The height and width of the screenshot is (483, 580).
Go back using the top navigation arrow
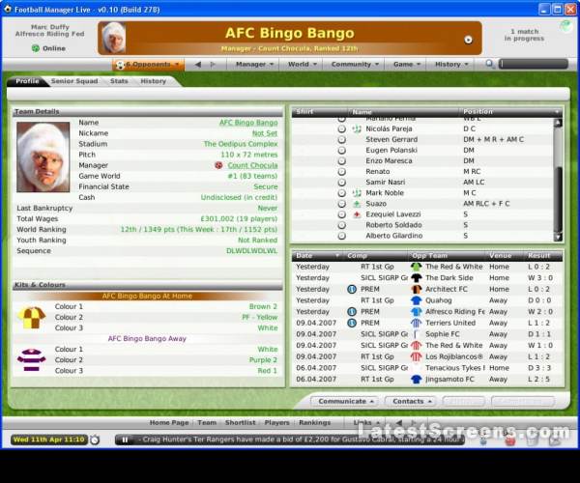click(x=198, y=65)
